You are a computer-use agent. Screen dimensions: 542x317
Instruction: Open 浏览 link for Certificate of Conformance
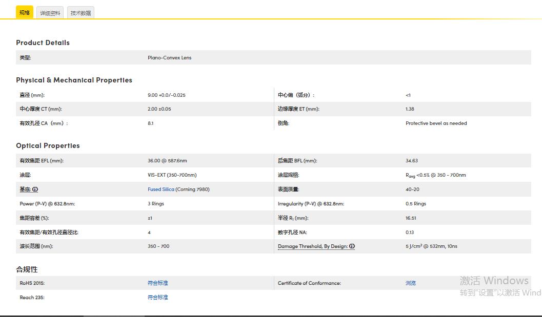click(411, 283)
